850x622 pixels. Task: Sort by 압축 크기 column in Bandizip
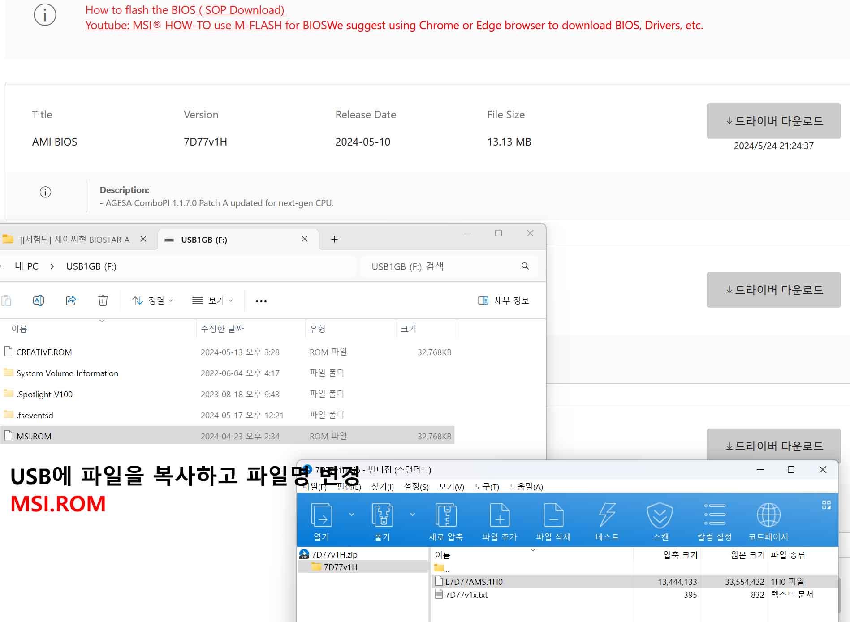(x=667, y=555)
